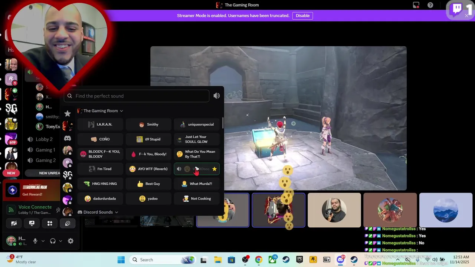Open the Epic Games Launcher taskbar icon
475x267 pixels.
[x=299, y=260]
